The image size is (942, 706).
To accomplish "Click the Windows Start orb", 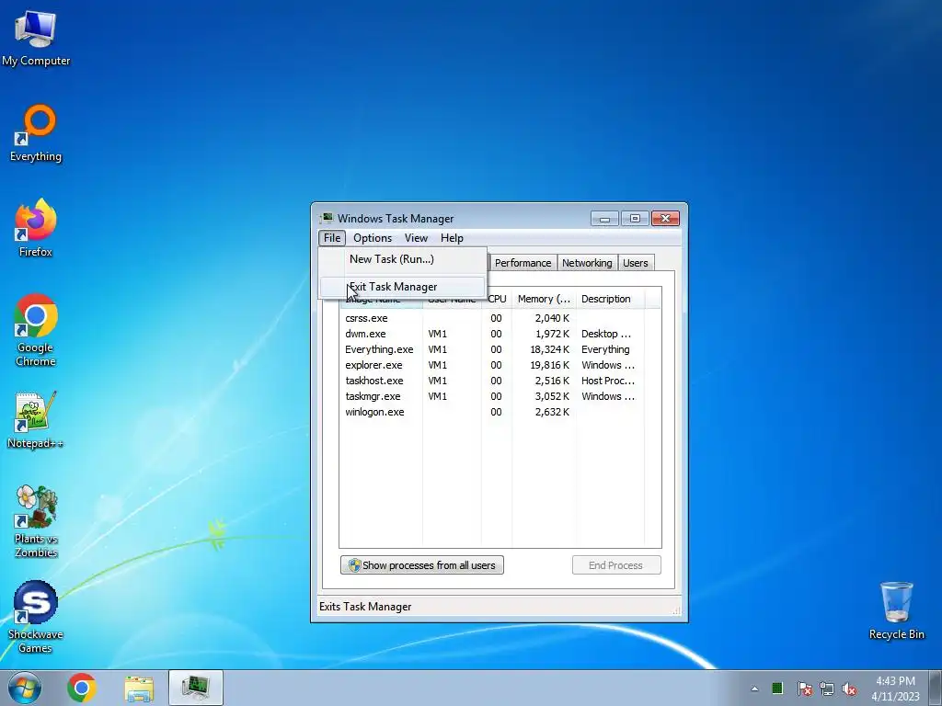I will click(x=25, y=688).
